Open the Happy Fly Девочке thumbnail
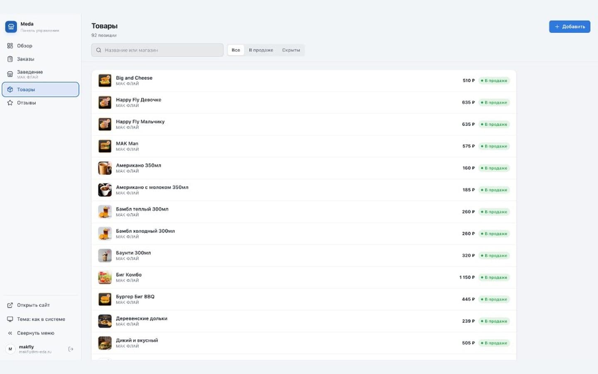This screenshot has width=598, height=374. (105, 102)
